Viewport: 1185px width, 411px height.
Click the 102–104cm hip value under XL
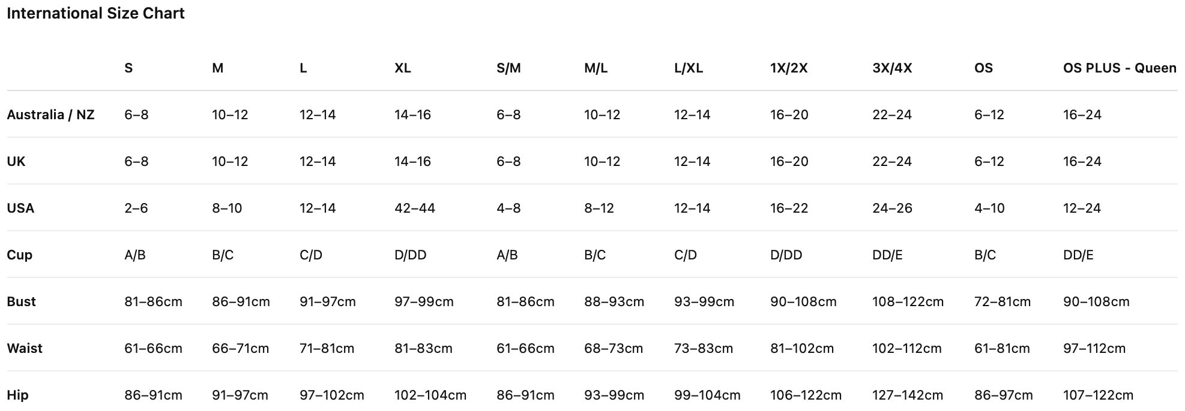coord(430,395)
